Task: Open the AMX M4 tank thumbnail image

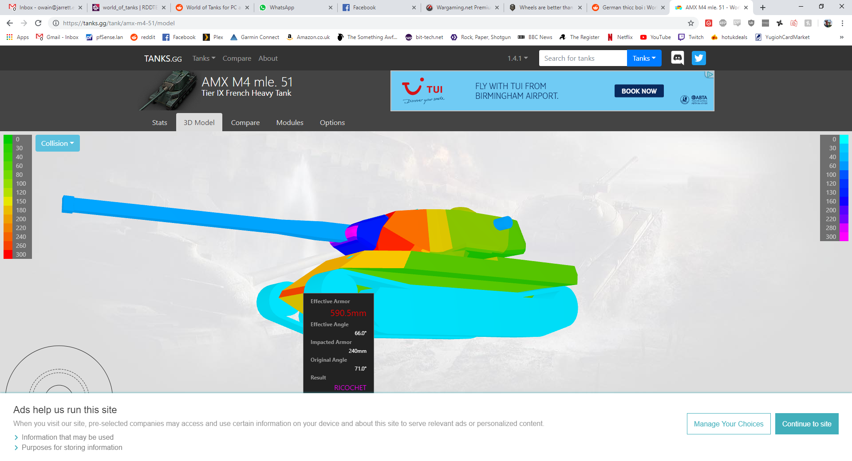Action: (x=168, y=90)
